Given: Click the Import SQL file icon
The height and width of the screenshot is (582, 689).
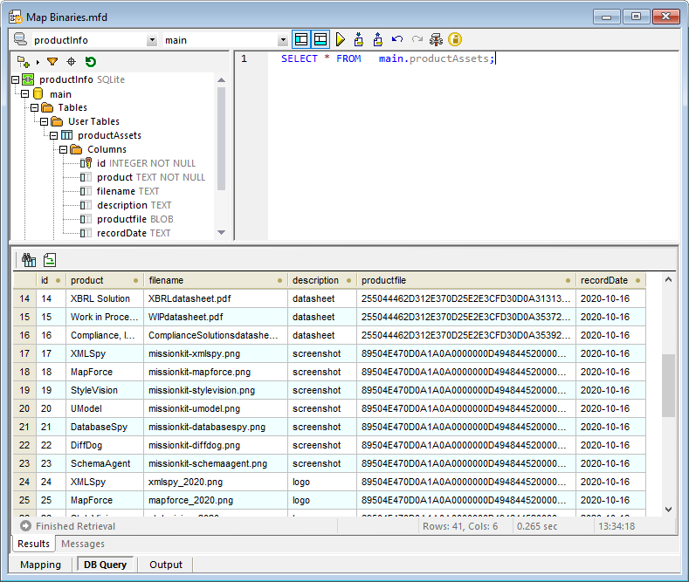Looking at the screenshot, I should coord(359,40).
